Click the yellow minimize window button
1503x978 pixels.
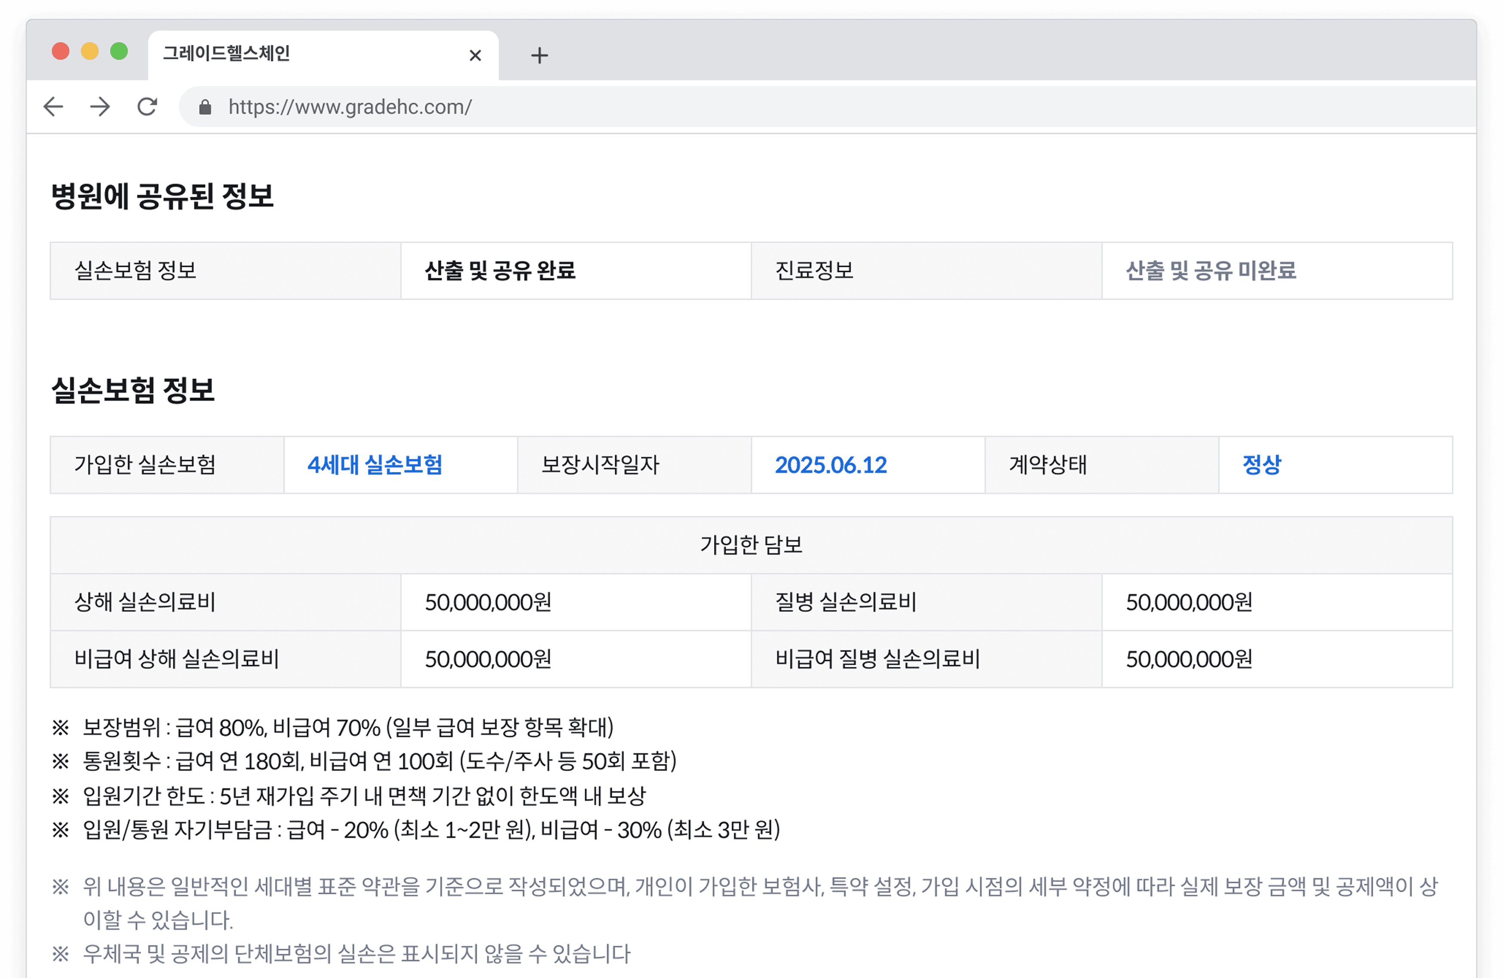[x=90, y=51]
